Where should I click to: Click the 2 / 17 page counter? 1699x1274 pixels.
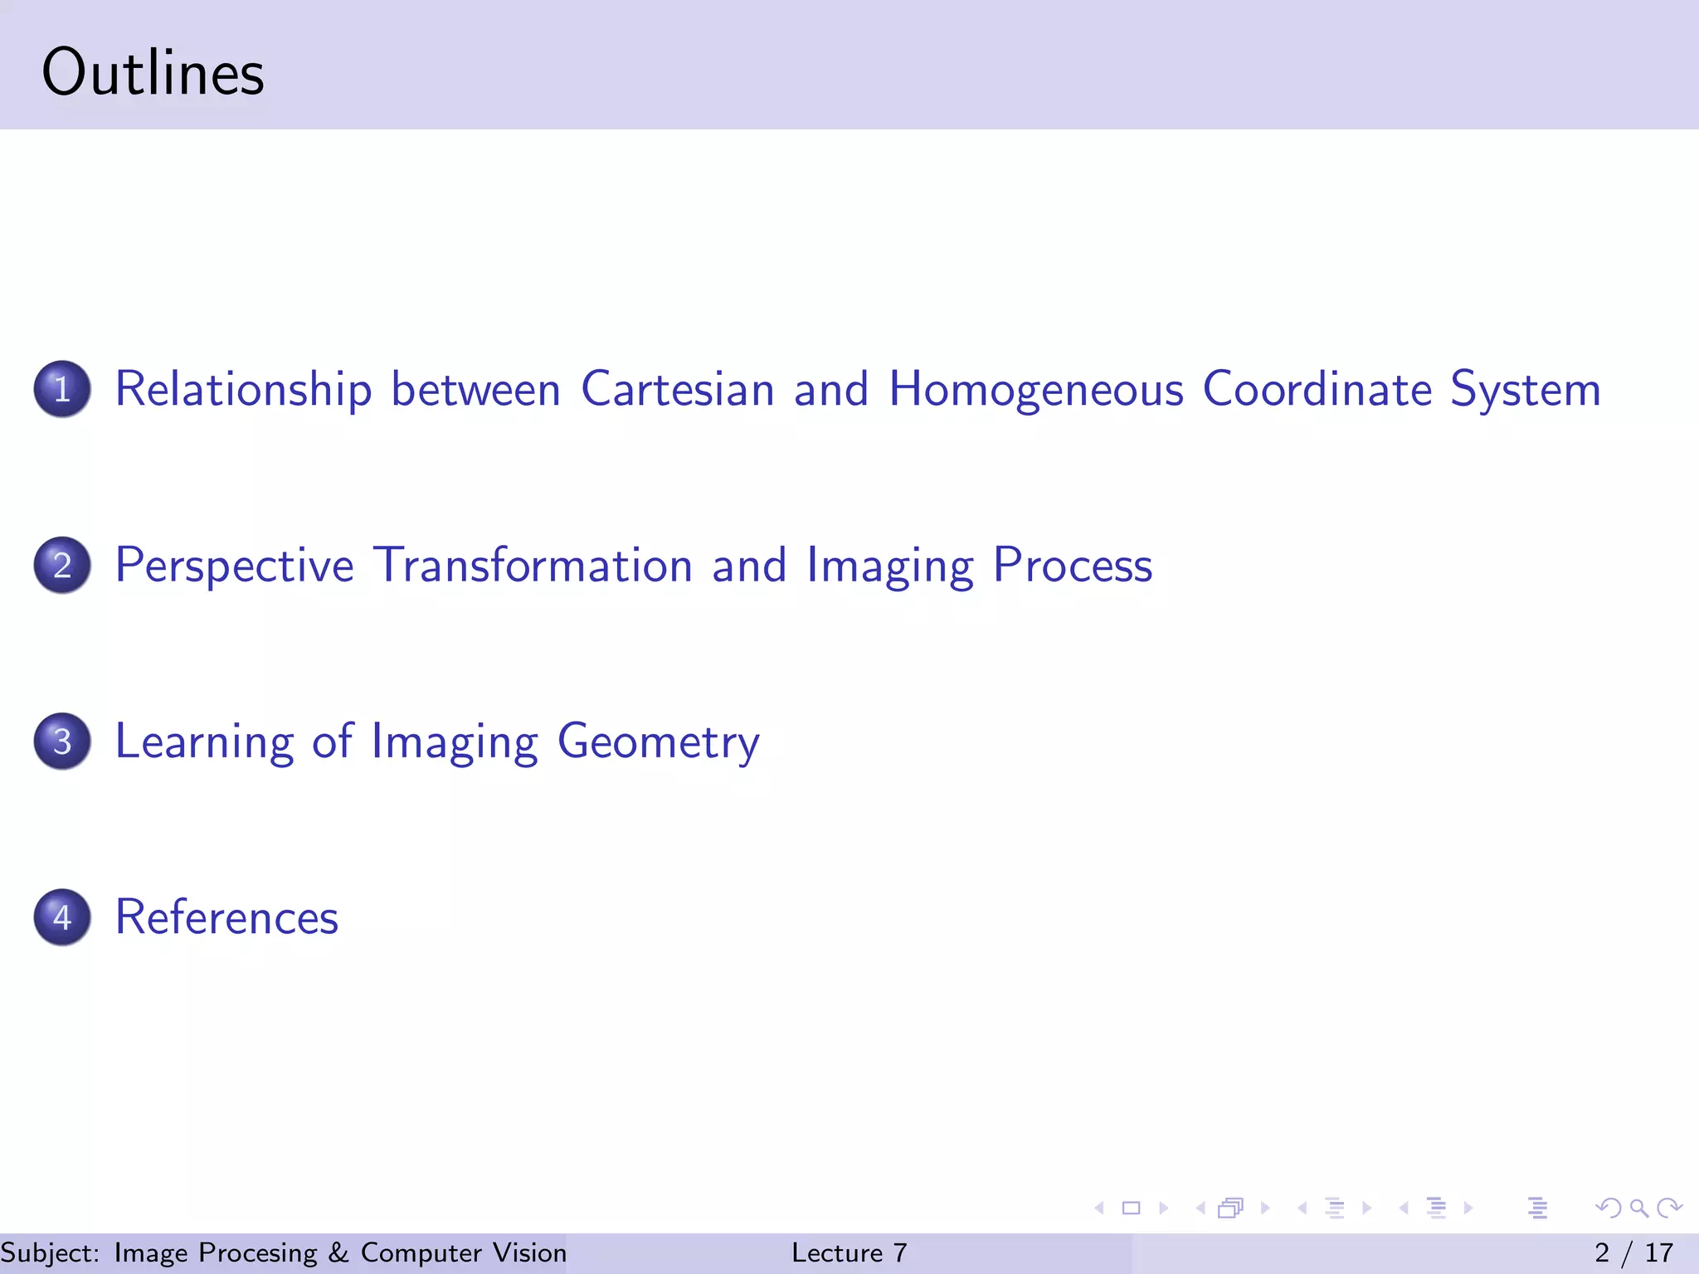tap(1633, 1252)
